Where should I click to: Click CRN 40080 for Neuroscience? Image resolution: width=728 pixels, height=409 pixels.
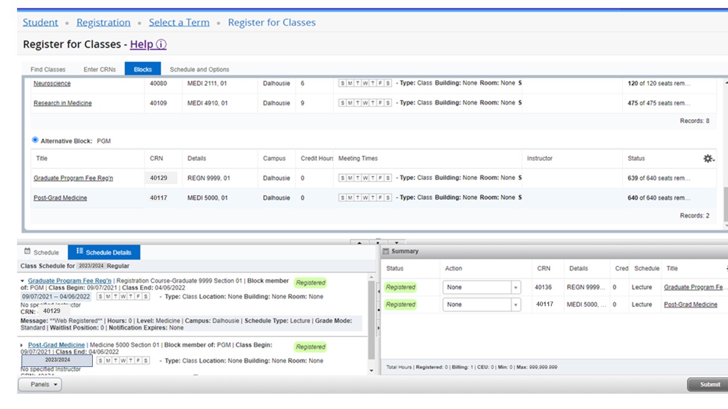click(x=159, y=84)
